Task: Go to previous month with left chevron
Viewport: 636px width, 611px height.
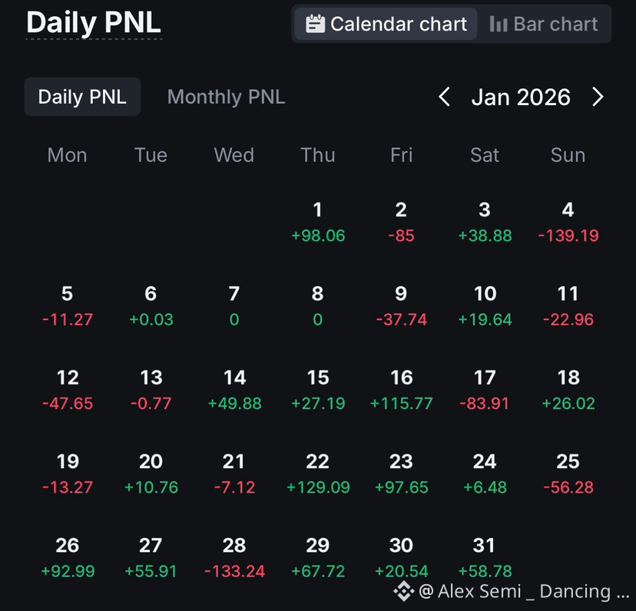Action: click(x=445, y=97)
